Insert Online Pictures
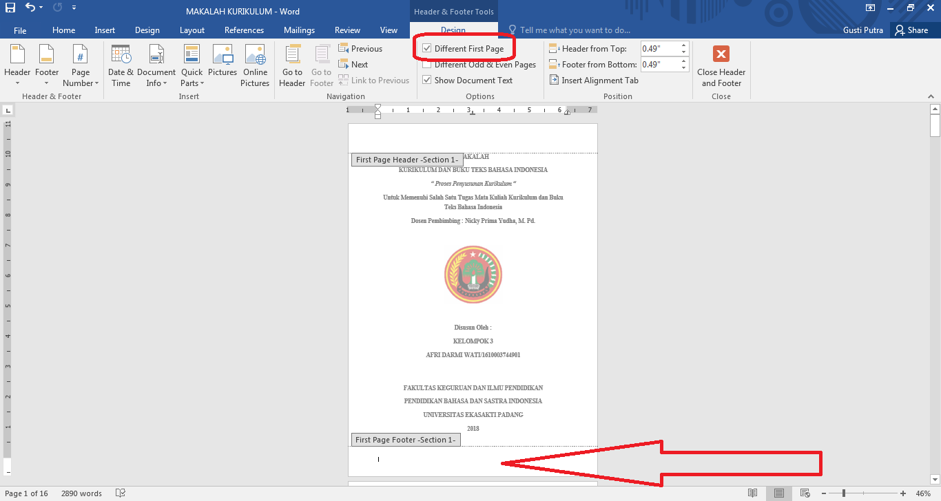 click(x=255, y=65)
